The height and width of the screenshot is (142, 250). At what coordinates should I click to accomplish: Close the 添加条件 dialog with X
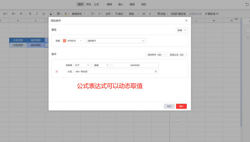click(186, 21)
